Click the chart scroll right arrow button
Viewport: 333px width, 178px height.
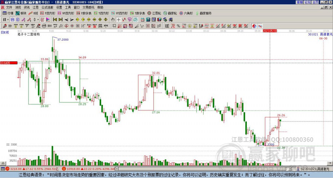click(x=330, y=163)
